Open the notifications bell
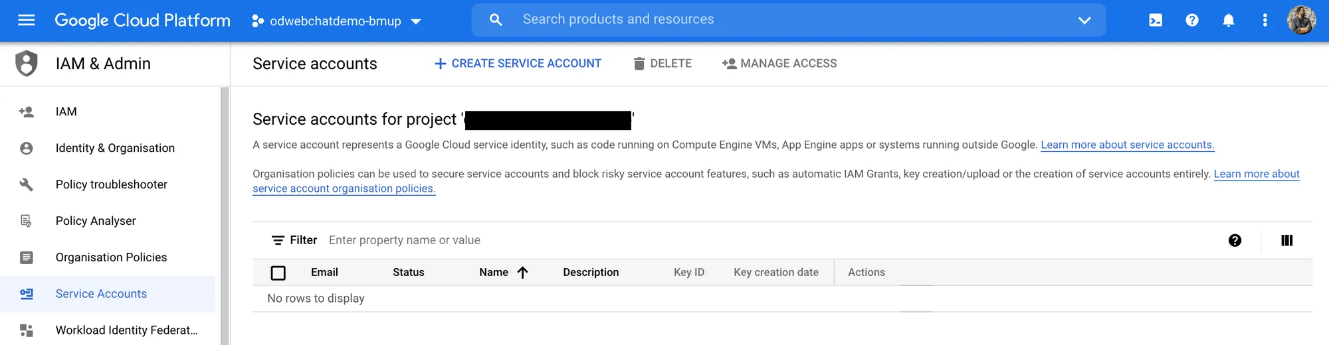Viewport: 1329px width, 345px height. [x=1229, y=21]
